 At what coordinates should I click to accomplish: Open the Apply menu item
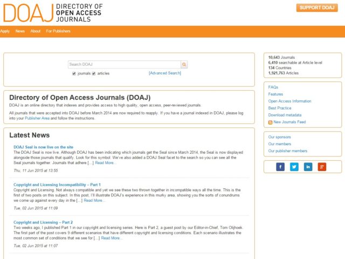click(x=5, y=31)
